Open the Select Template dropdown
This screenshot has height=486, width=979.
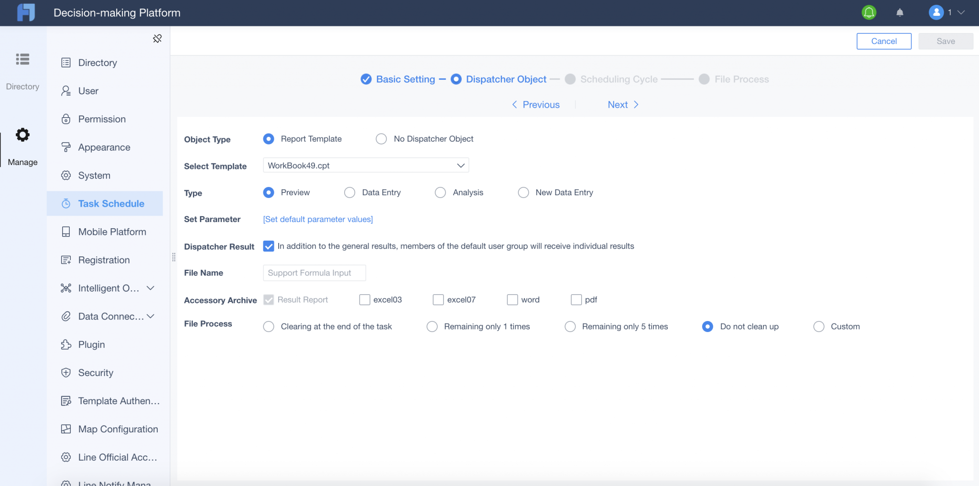pos(366,166)
